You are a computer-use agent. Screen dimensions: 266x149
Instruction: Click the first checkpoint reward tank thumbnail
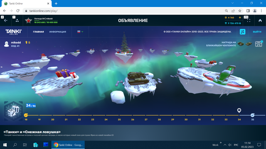pos(241,44)
